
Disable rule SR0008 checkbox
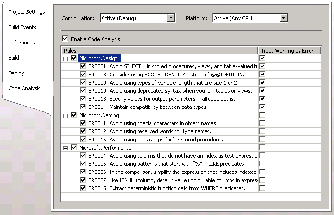pyautogui.click(x=83, y=74)
